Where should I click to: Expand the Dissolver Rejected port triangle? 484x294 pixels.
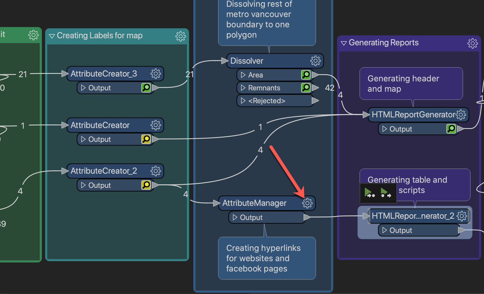243,101
